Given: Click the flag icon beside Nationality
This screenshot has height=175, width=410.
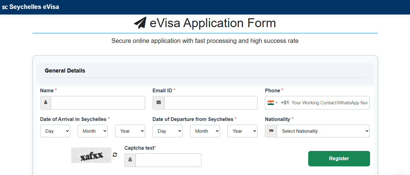Looking at the screenshot, I should (x=271, y=131).
